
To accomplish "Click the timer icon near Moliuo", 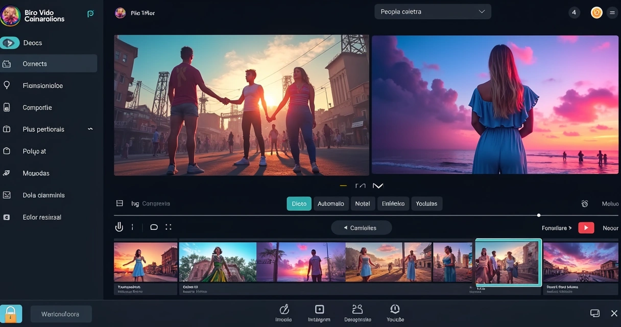I will tap(585, 203).
